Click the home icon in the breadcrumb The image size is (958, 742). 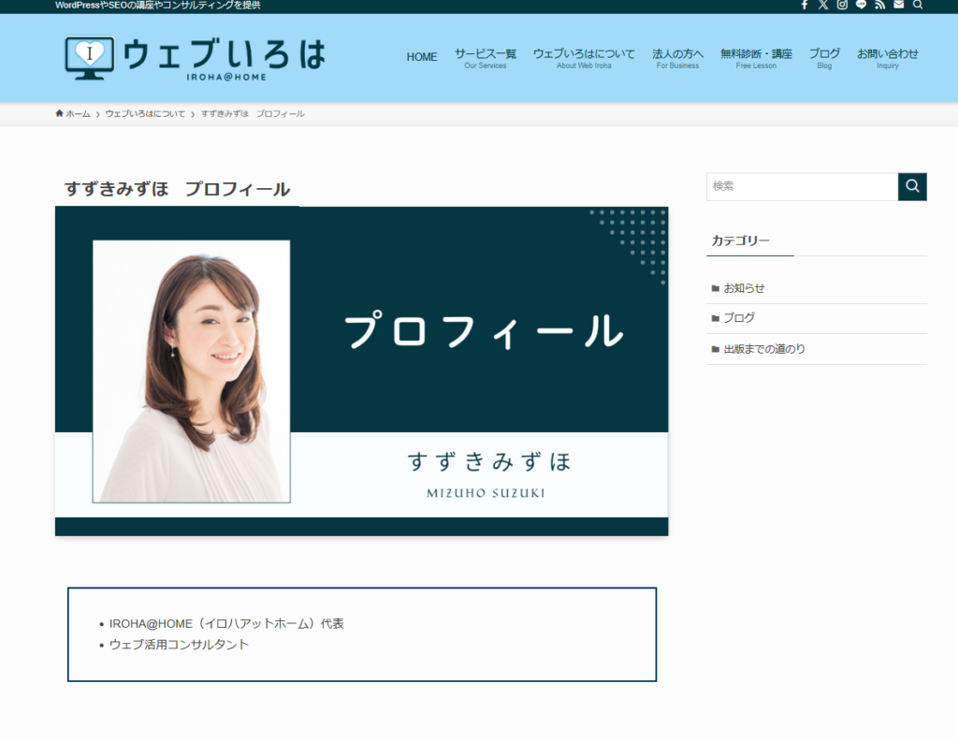click(58, 113)
